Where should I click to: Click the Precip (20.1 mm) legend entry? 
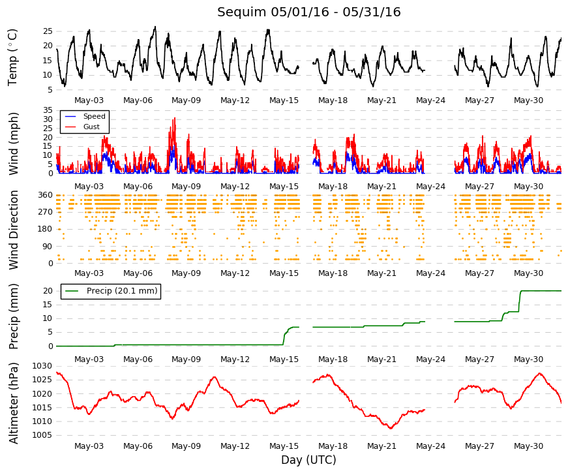click(110, 291)
